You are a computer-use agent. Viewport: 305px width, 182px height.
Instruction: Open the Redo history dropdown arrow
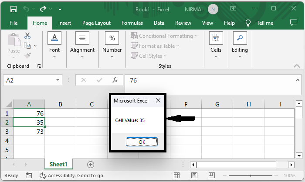(51, 9)
